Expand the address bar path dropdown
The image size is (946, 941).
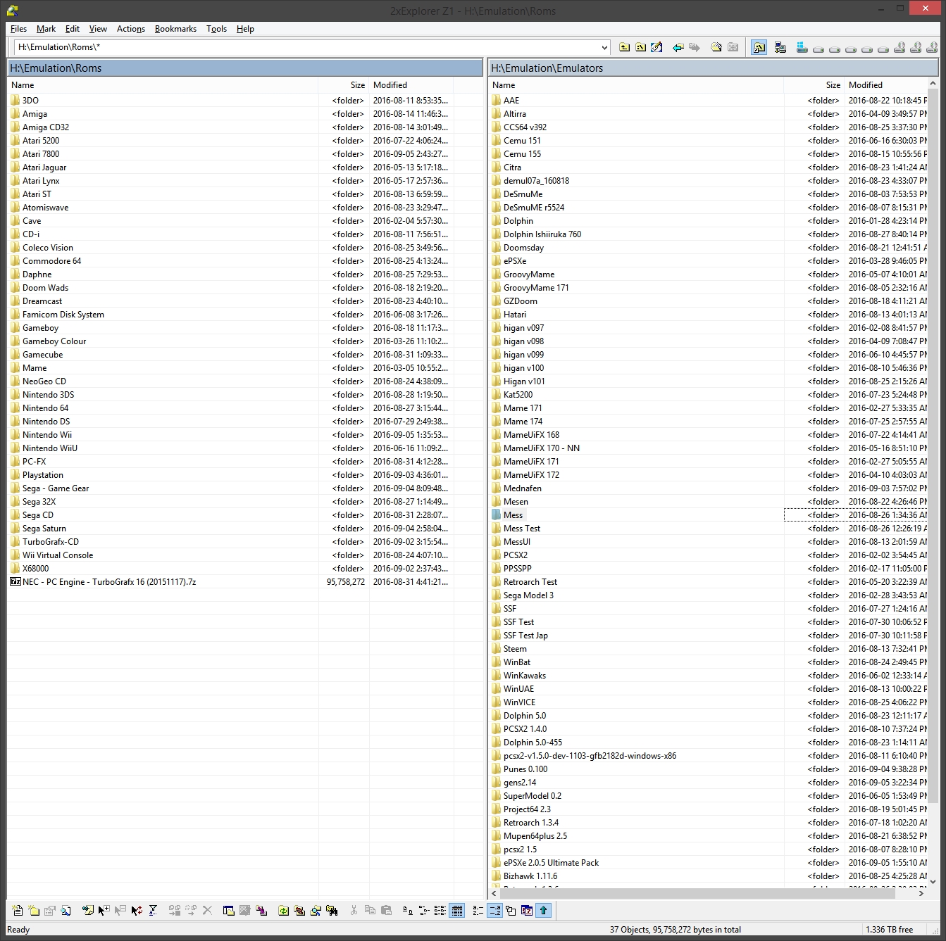(604, 47)
